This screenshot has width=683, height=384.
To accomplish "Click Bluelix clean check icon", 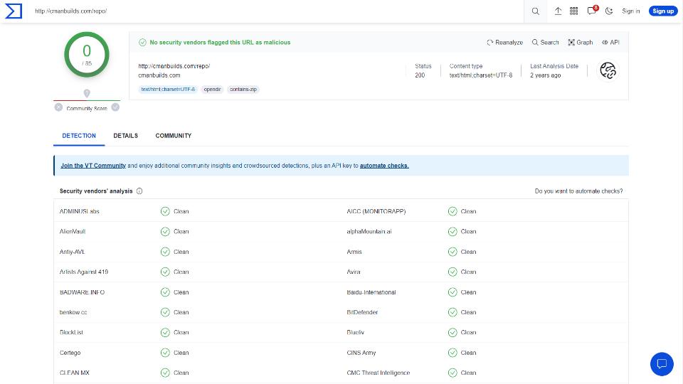I will point(452,333).
